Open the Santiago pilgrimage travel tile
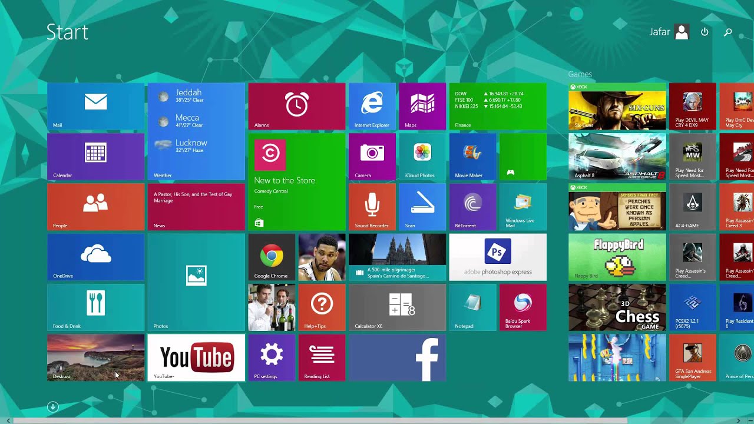Viewport: 754px width, 424px height. point(397,257)
